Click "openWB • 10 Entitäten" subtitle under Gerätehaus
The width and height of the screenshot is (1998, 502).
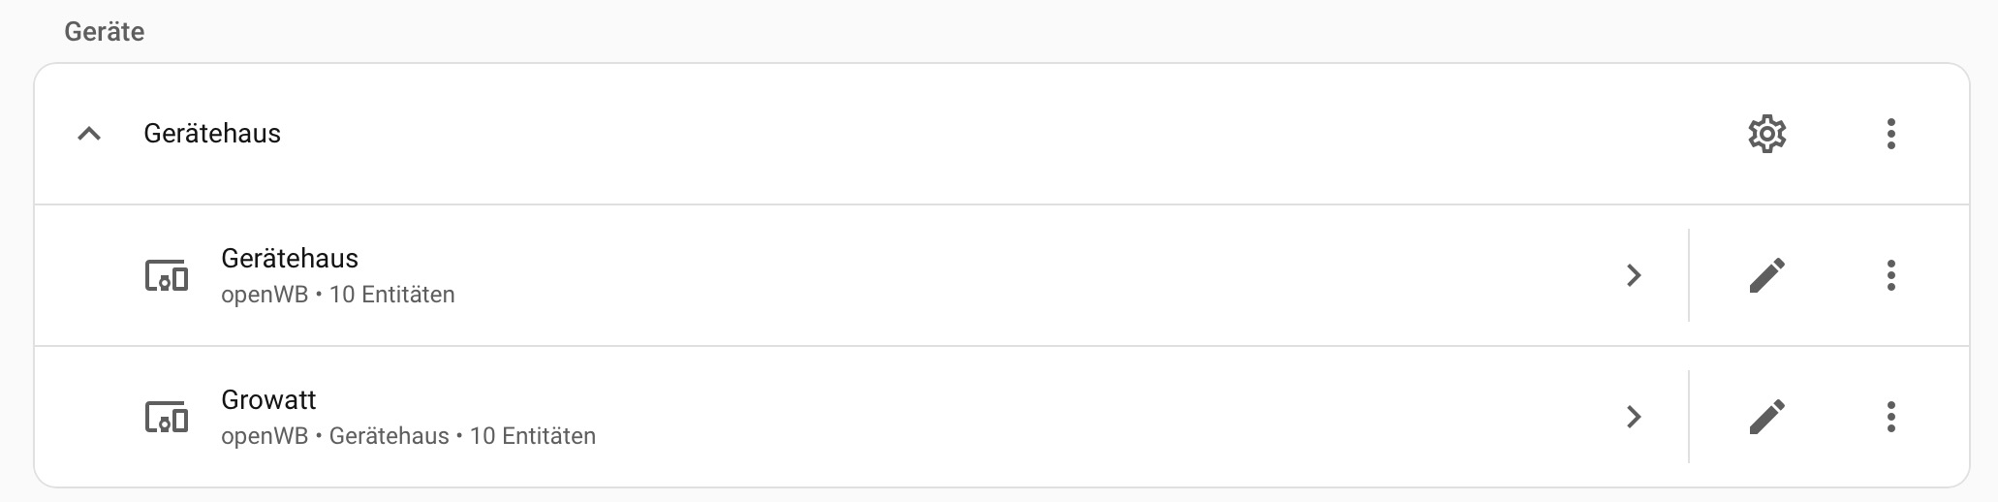[x=337, y=295]
